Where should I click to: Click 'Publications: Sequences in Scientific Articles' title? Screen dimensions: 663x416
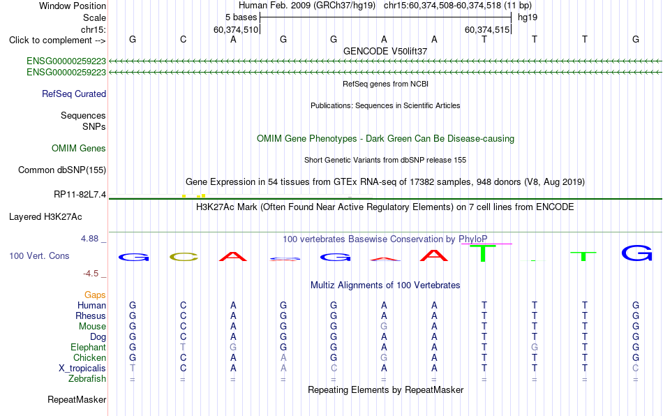click(x=385, y=105)
